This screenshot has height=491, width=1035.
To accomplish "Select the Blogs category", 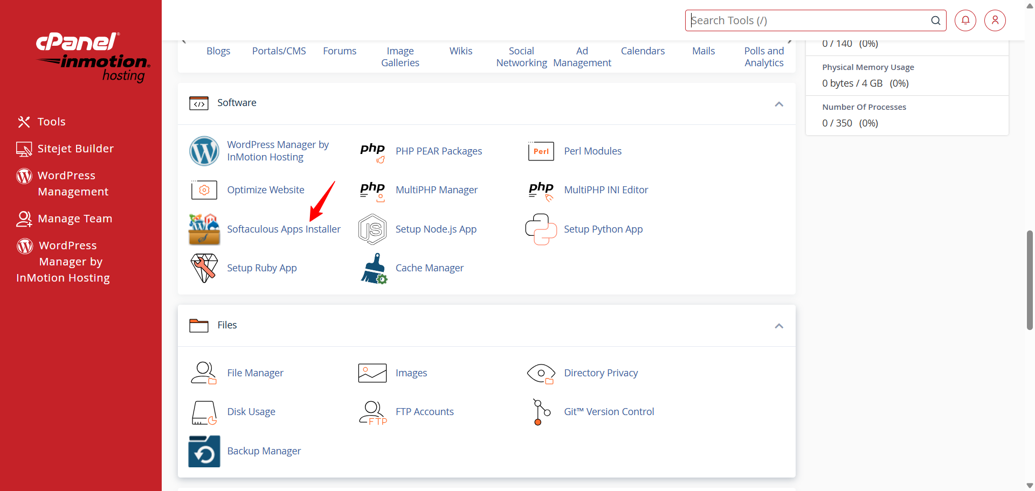I will coord(218,51).
